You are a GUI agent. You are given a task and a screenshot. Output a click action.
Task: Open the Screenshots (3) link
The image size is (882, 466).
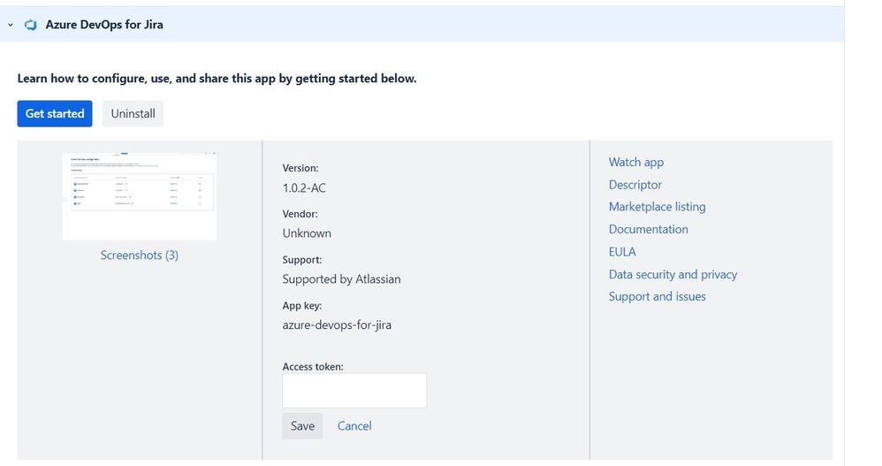pyautogui.click(x=140, y=255)
